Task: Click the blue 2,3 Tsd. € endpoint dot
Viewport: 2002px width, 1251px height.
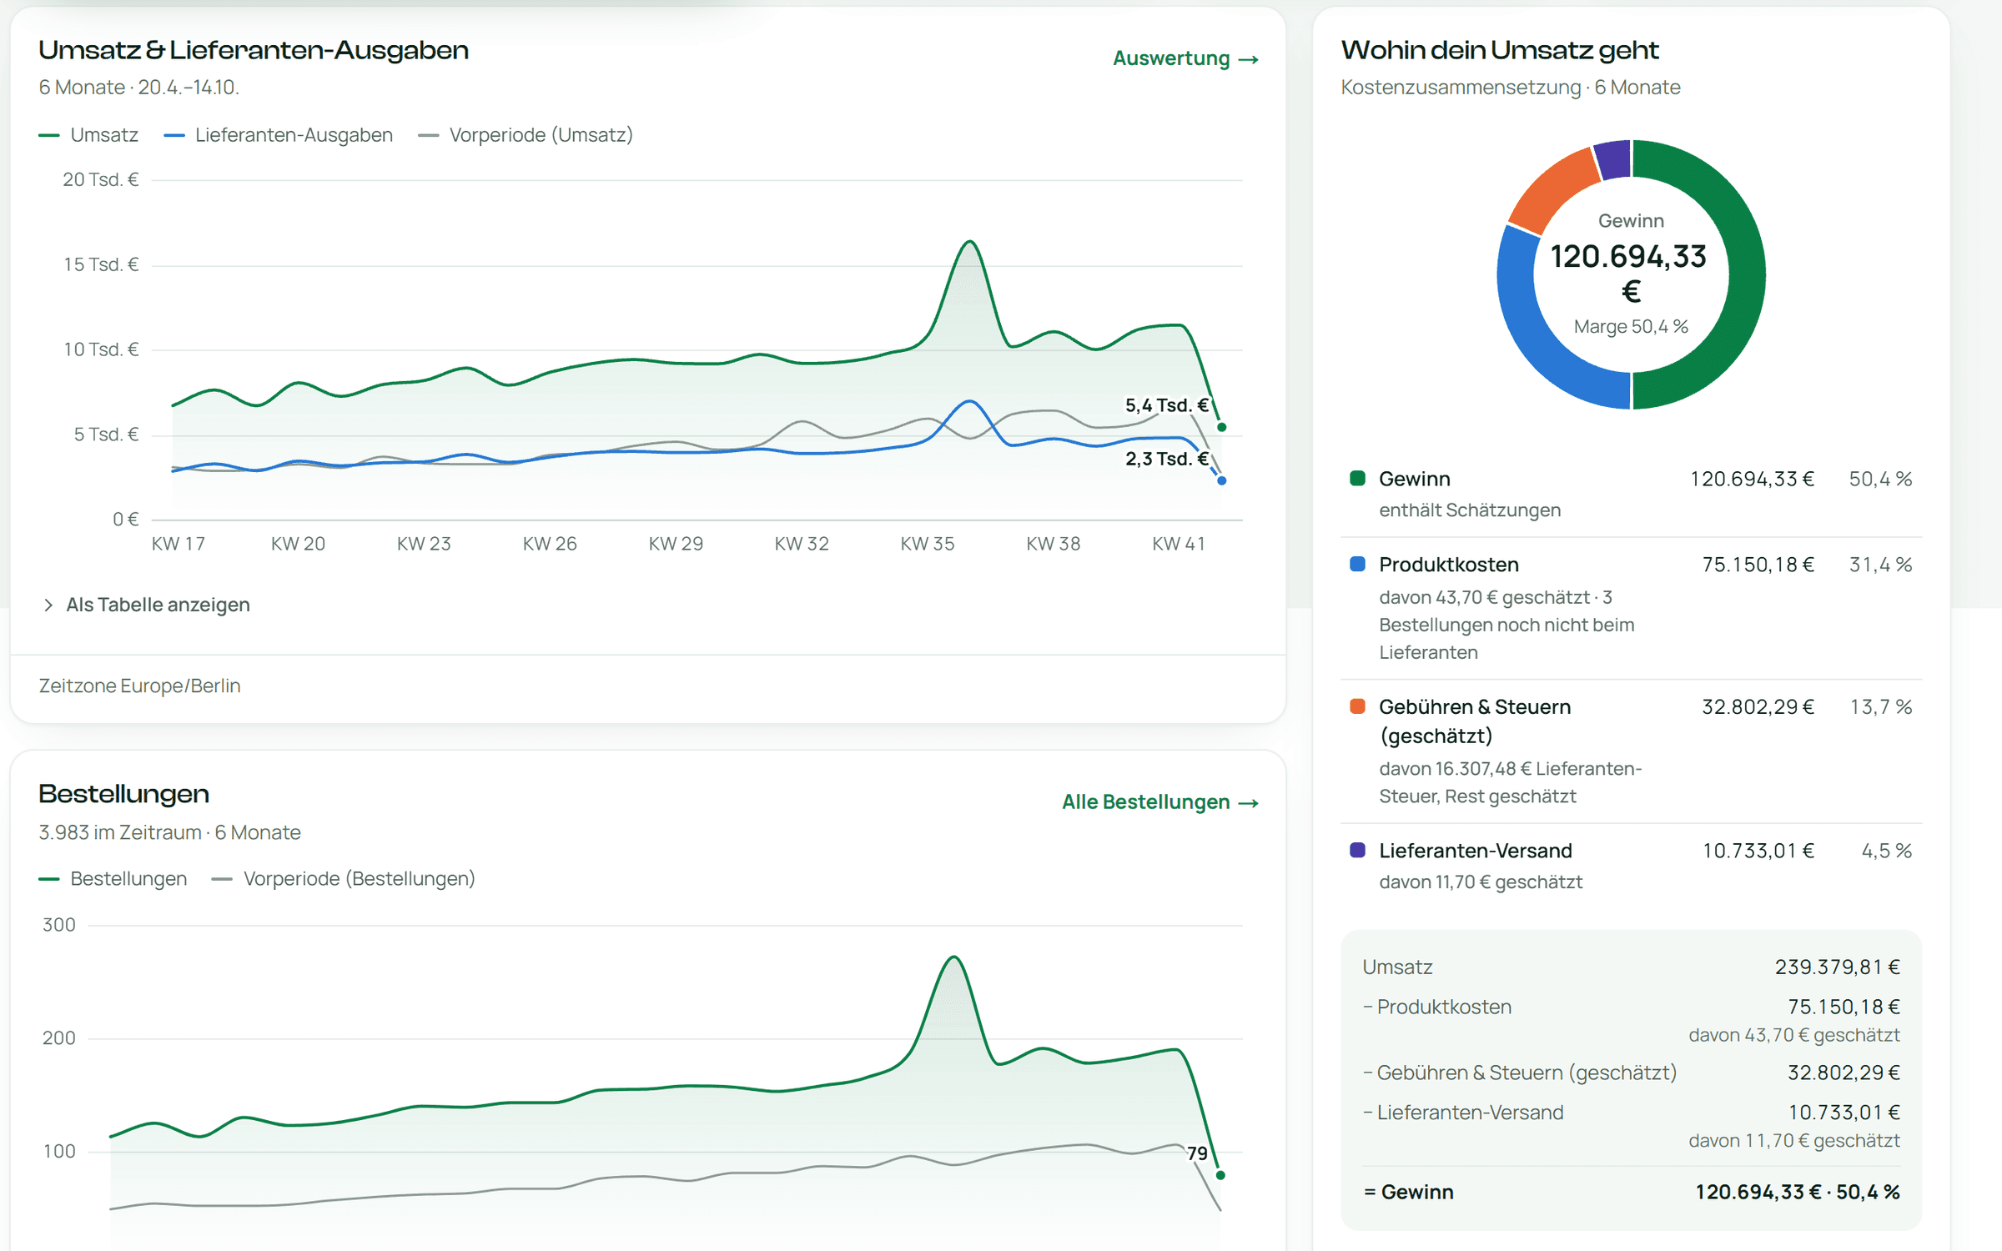Action: [x=1221, y=480]
